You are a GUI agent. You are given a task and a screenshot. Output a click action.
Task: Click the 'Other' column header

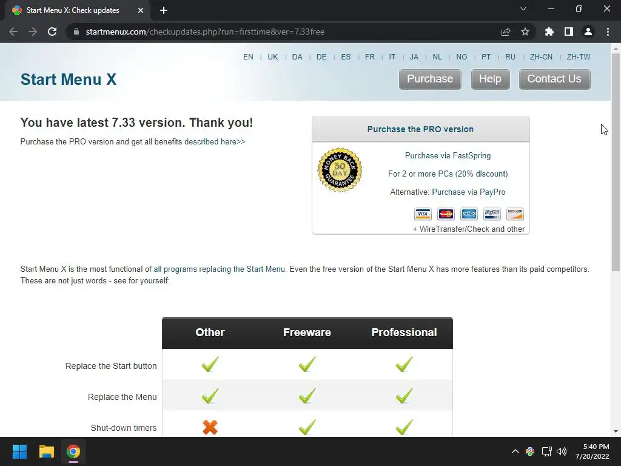(x=210, y=333)
